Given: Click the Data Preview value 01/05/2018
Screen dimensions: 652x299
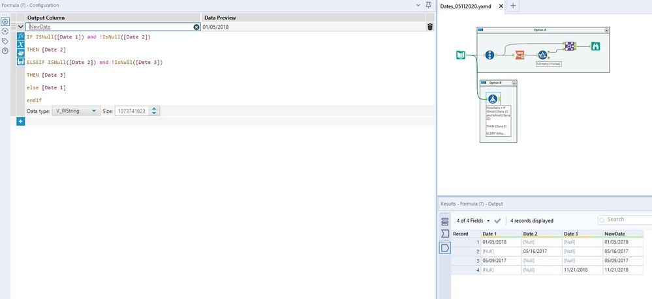Looking at the screenshot, I should (215, 27).
